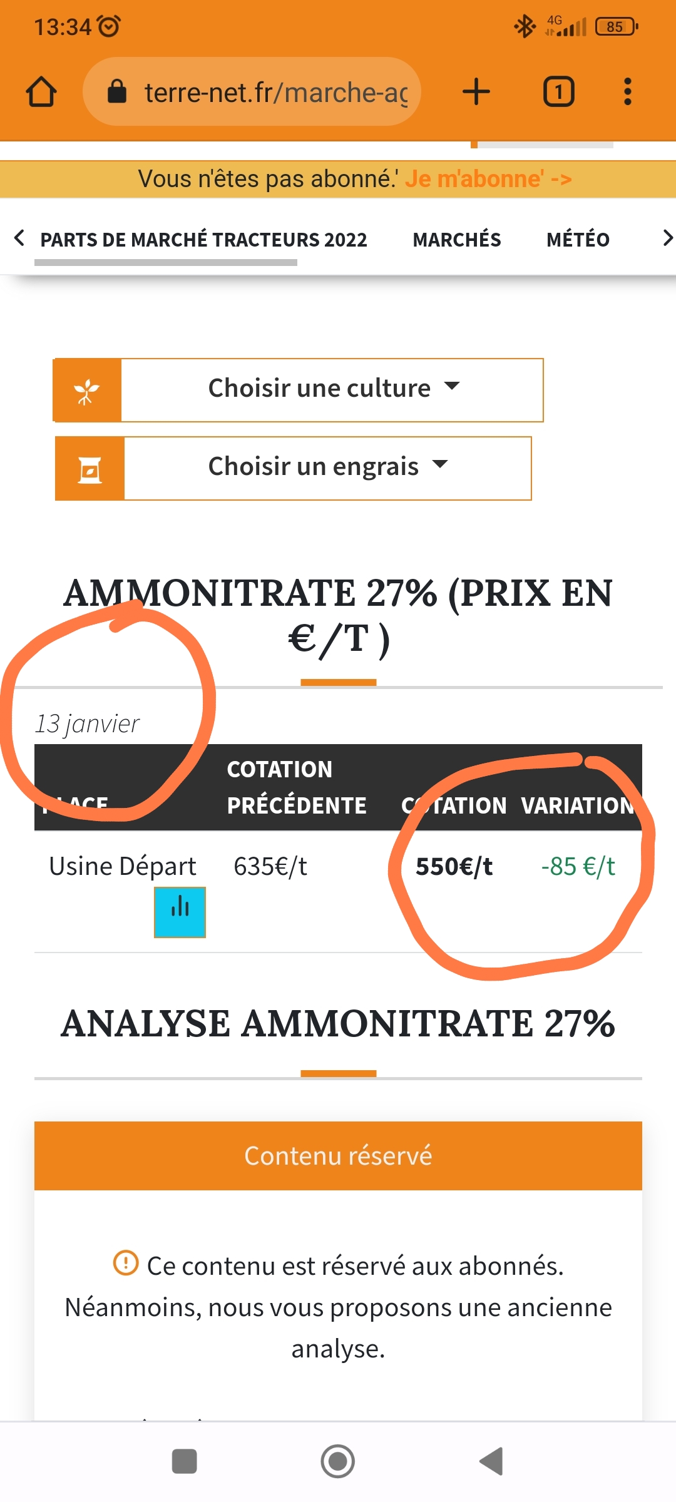
Task: Switch to the Marchés tab
Action: tap(457, 240)
